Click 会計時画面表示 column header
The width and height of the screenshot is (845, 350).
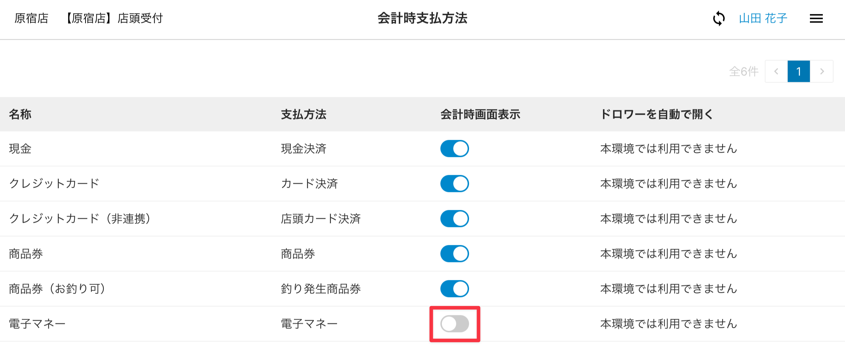point(480,114)
